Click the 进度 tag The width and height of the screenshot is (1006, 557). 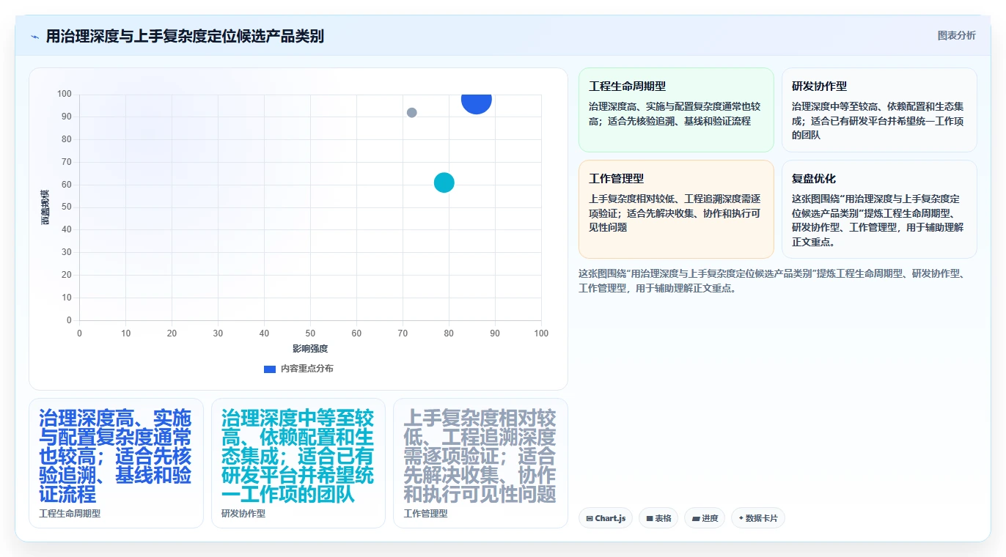pos(705,518)
